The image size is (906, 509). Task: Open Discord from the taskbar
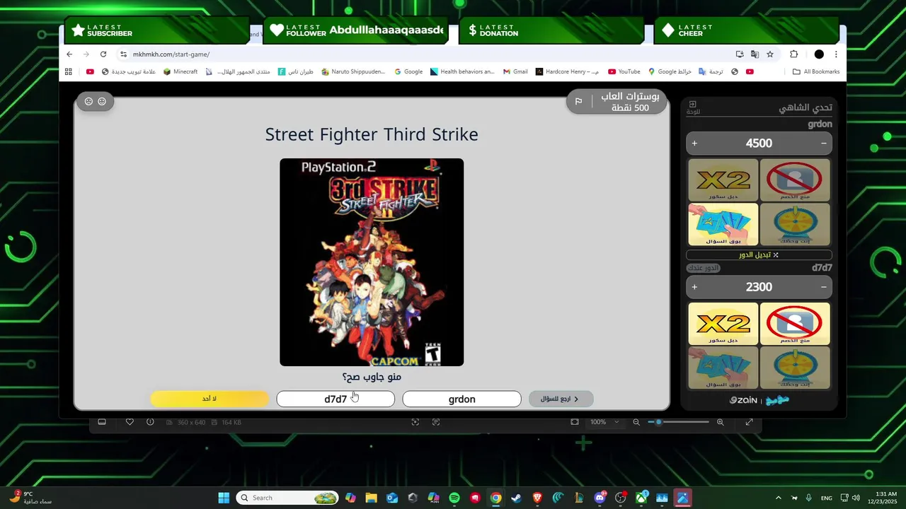tap(600, 498)
